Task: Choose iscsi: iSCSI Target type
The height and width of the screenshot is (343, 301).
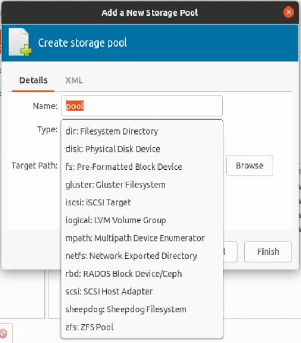Action: [141, 203]
